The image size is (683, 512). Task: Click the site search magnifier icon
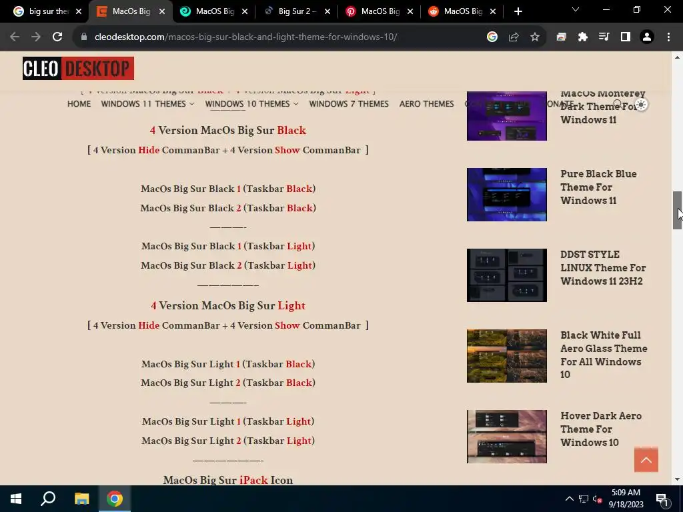point(618,104)
